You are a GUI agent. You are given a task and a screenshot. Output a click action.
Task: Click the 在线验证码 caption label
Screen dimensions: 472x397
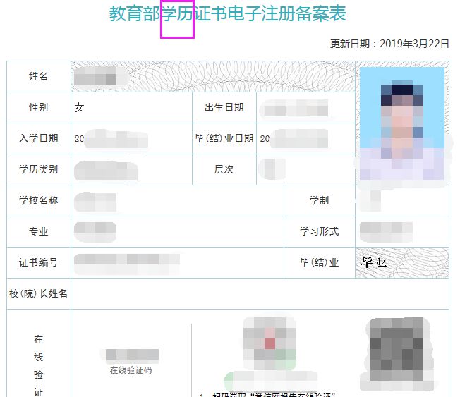click(131, 370)
